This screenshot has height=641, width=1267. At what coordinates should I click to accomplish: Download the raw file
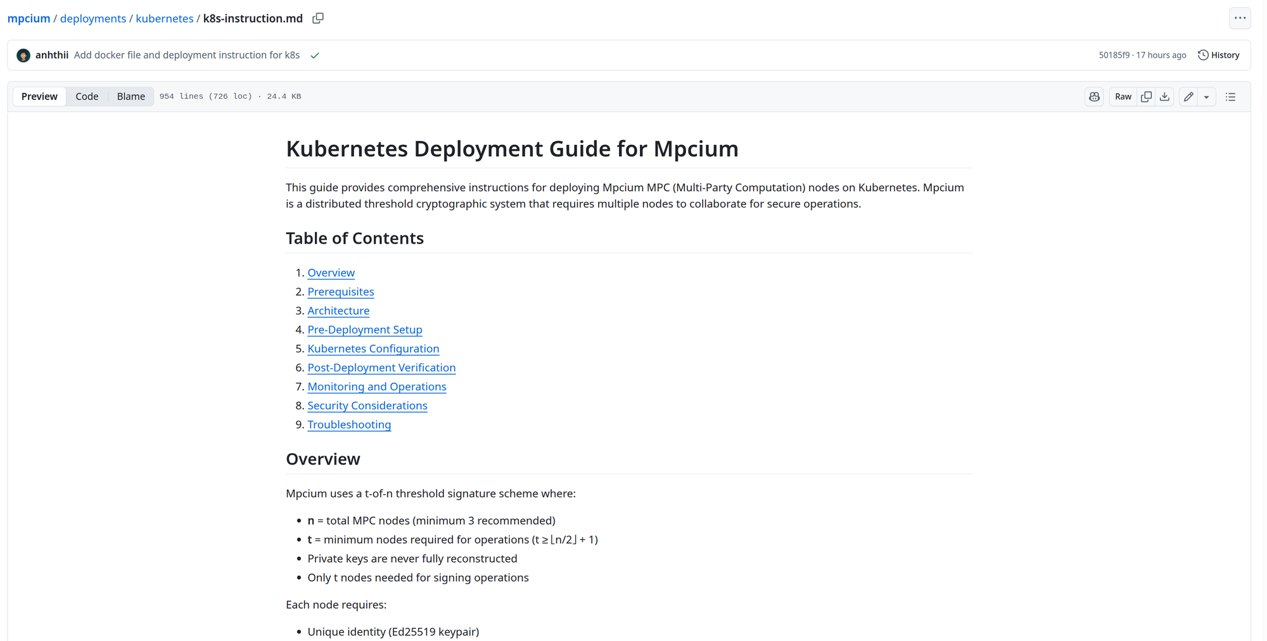tap(1164, 97)
